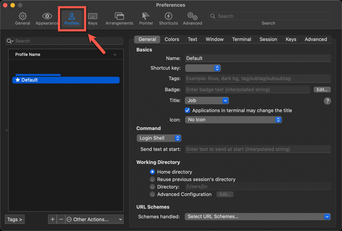Click Advanced Configuration Edit... button
This screenshot has height=231, width=342.
(x=225, y=194)
